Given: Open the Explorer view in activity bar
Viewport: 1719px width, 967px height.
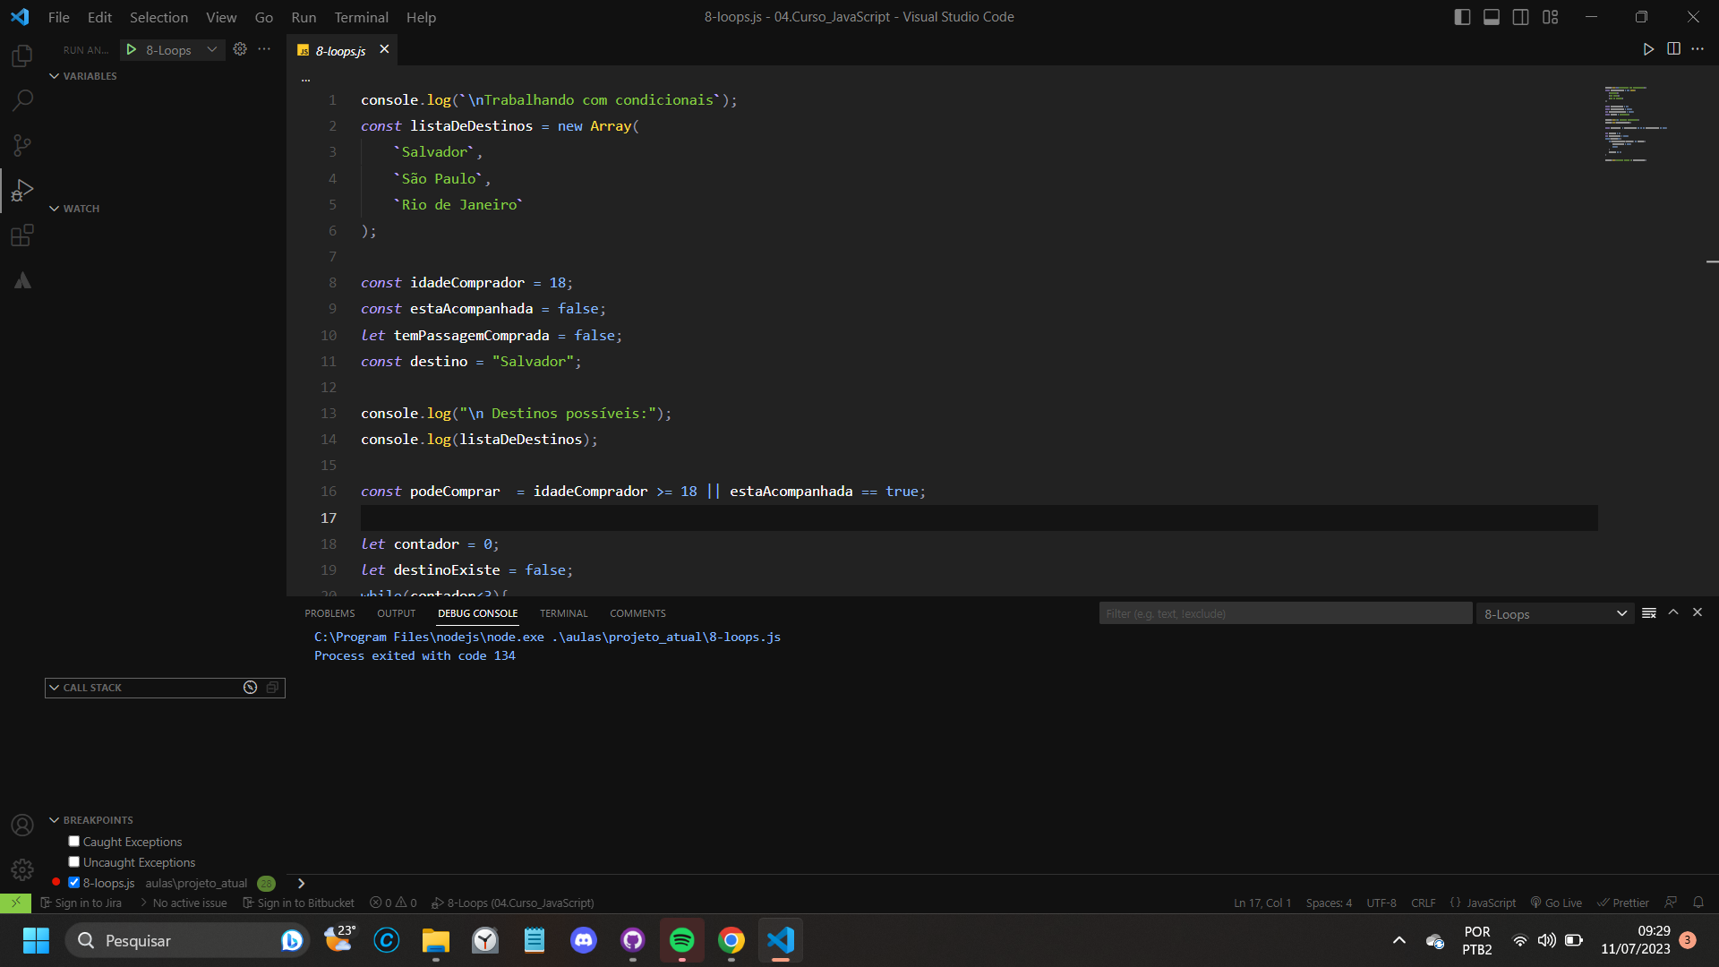Looking at the screenshot, I should pos(22,56).
